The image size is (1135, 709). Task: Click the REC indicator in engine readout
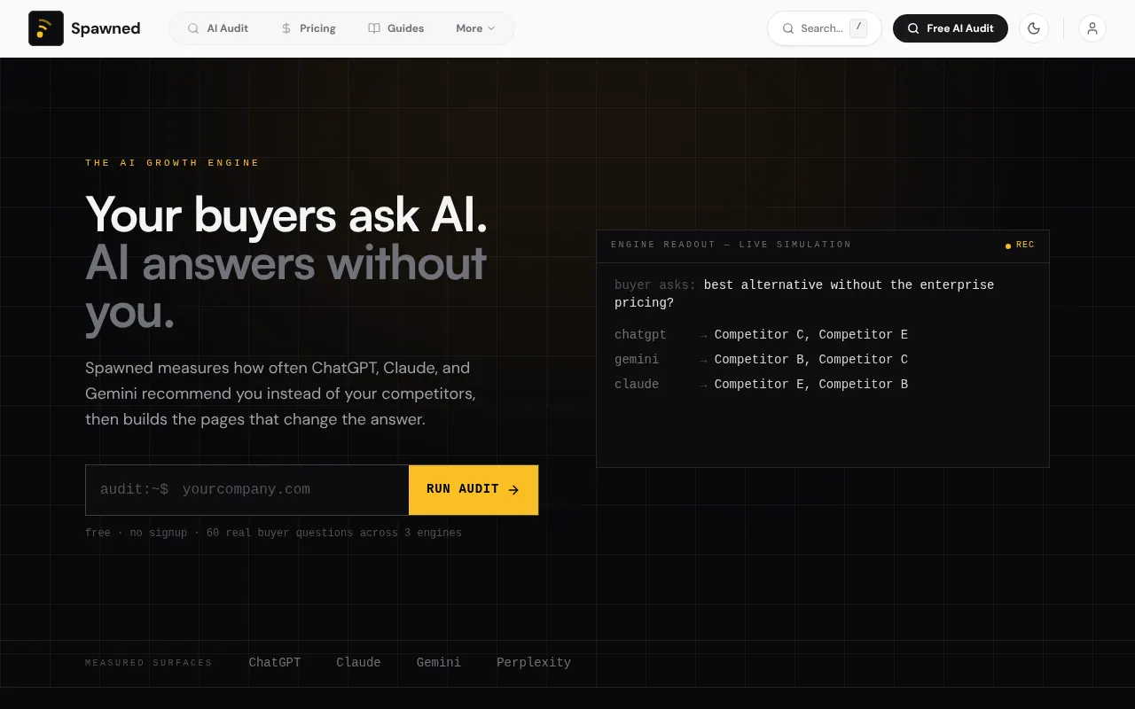click(1020, 245)
